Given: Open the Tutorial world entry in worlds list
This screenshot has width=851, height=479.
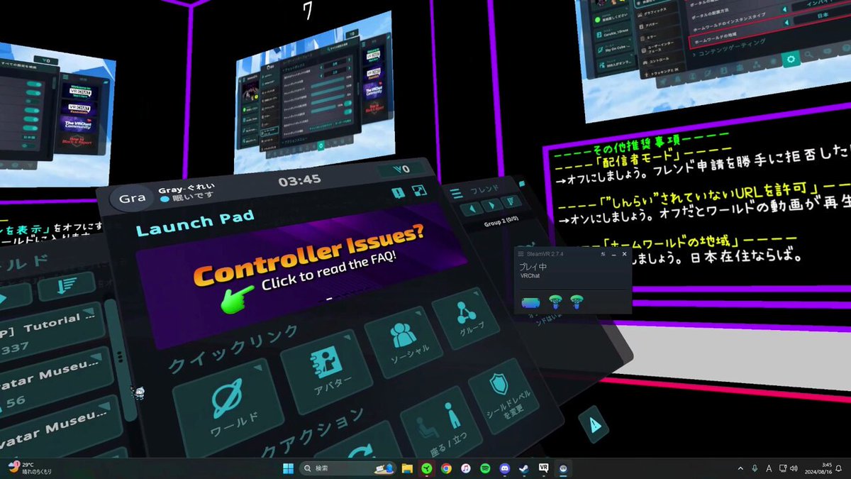Looking at the screenshot, I should click(50, 332).
